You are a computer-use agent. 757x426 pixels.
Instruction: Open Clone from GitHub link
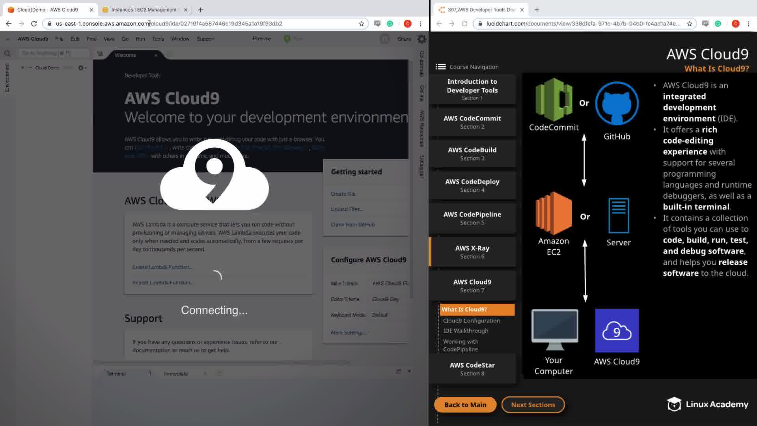[x=352, y=224]
